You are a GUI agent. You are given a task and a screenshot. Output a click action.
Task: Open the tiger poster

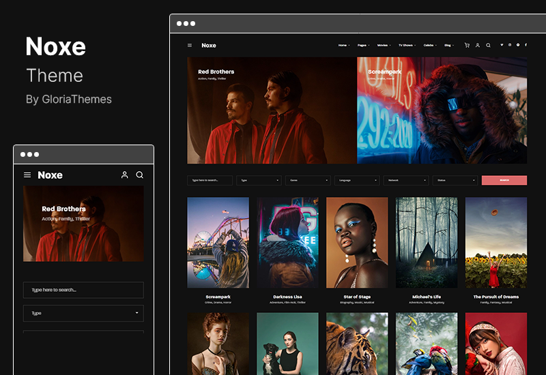357,344
